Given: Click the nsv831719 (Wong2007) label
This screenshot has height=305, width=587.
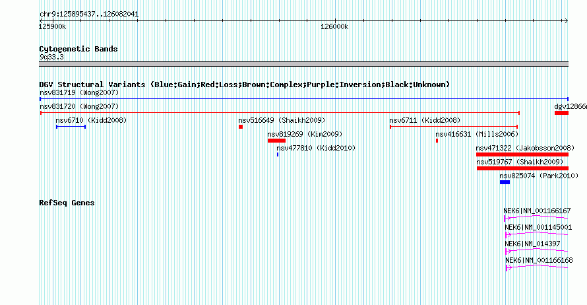Looking at the screenshot, I should [79, 92].
